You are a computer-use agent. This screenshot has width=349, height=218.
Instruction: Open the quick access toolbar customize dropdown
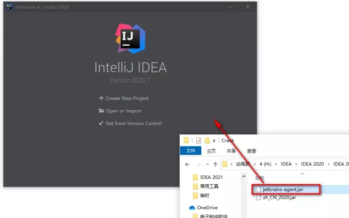[x=214, y=141]
